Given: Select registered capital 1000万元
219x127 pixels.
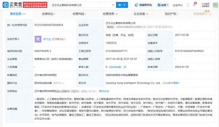Looking at the screenshot, I should [x=111, y=43].
